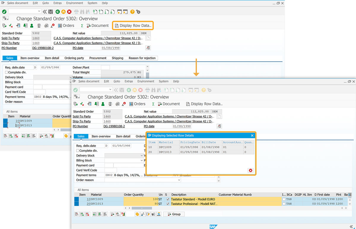The image size is (356, 229).
Task: Expand command field dropdown in back window
Action: 39,11
